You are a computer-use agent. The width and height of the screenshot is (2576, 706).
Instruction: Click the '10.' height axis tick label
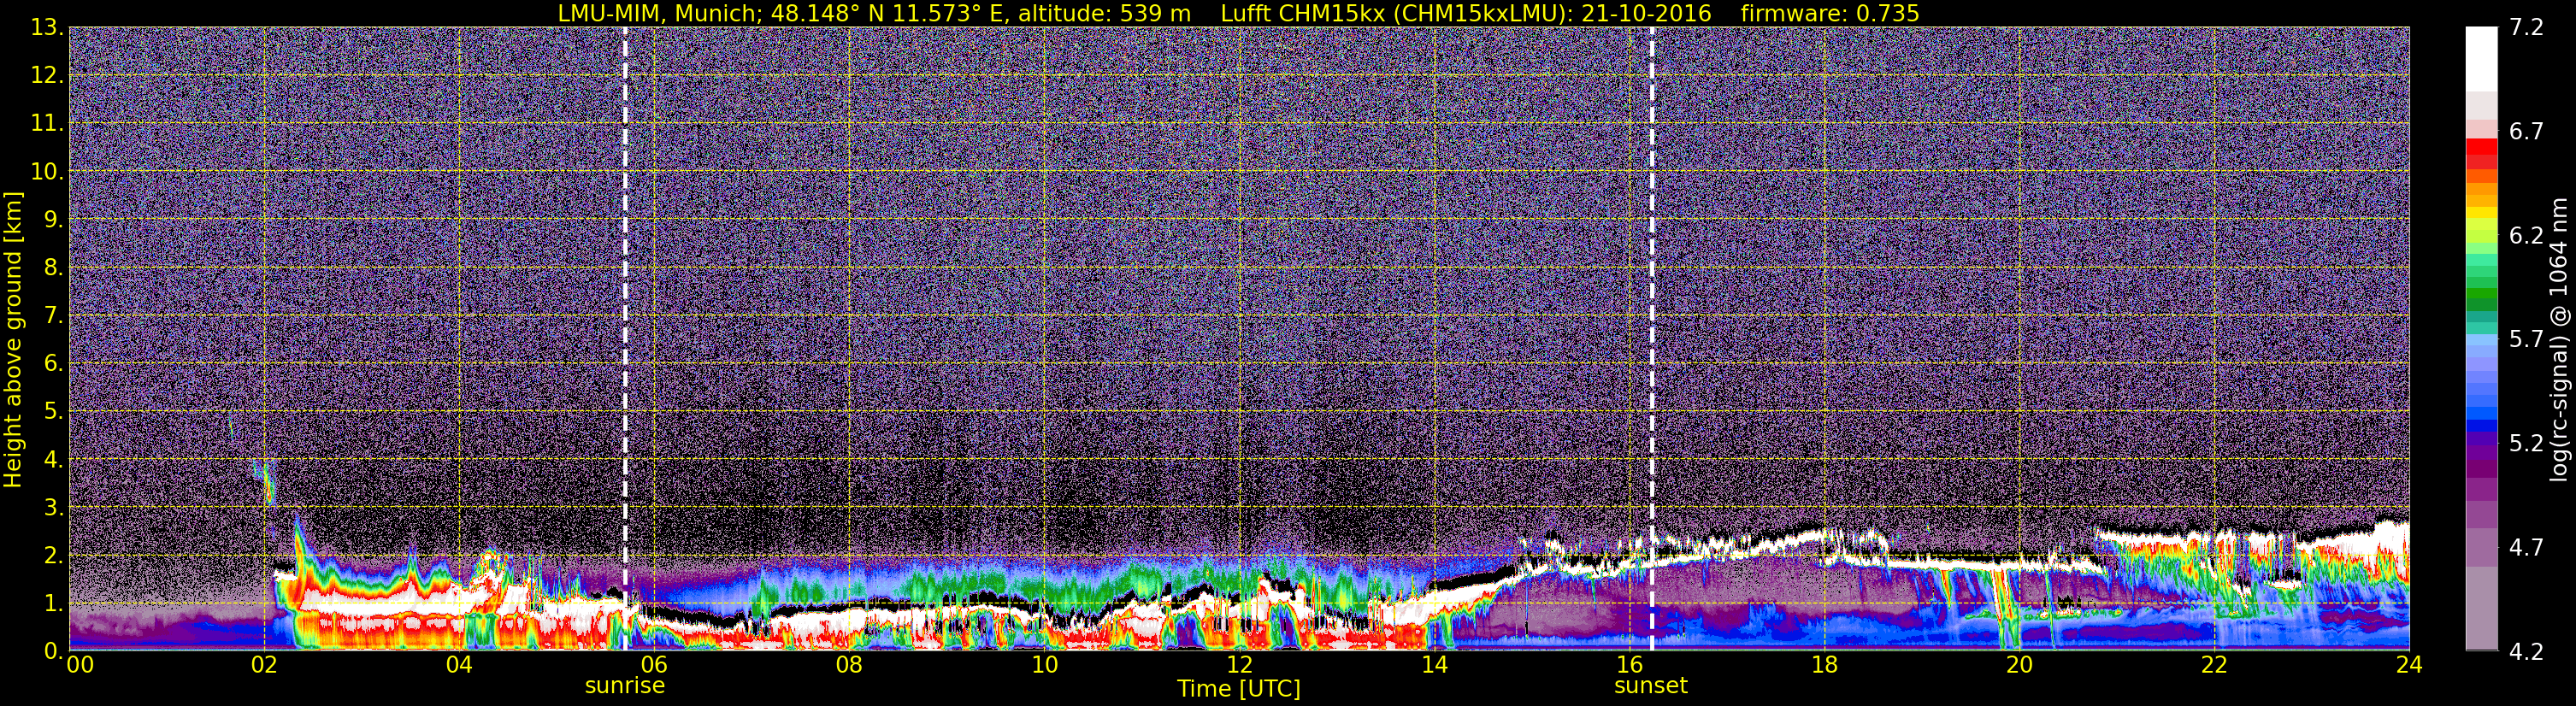tap(47, 171)
